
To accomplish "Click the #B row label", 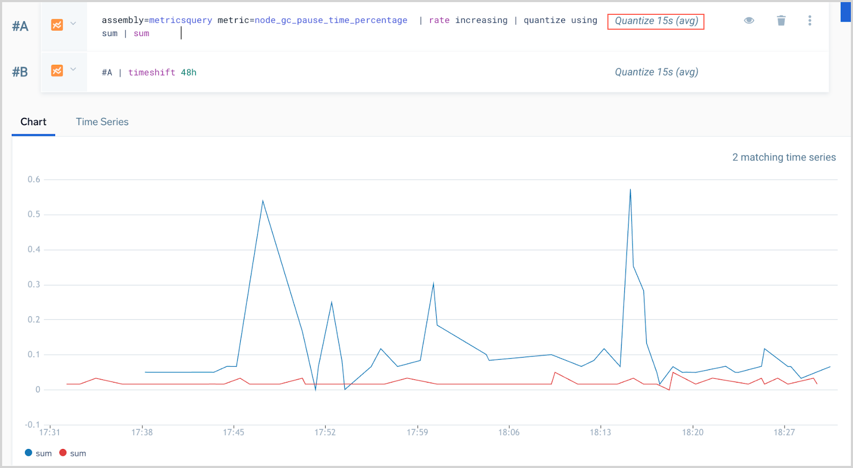I will pos(20,72).
